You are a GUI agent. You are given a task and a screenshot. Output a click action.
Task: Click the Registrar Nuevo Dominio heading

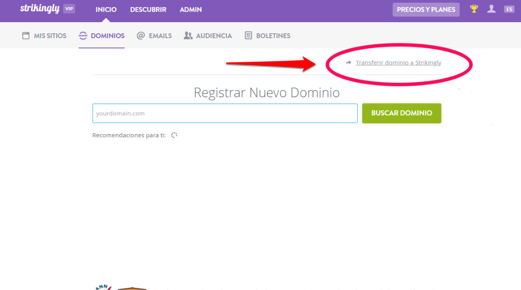[x=267, y=92]
